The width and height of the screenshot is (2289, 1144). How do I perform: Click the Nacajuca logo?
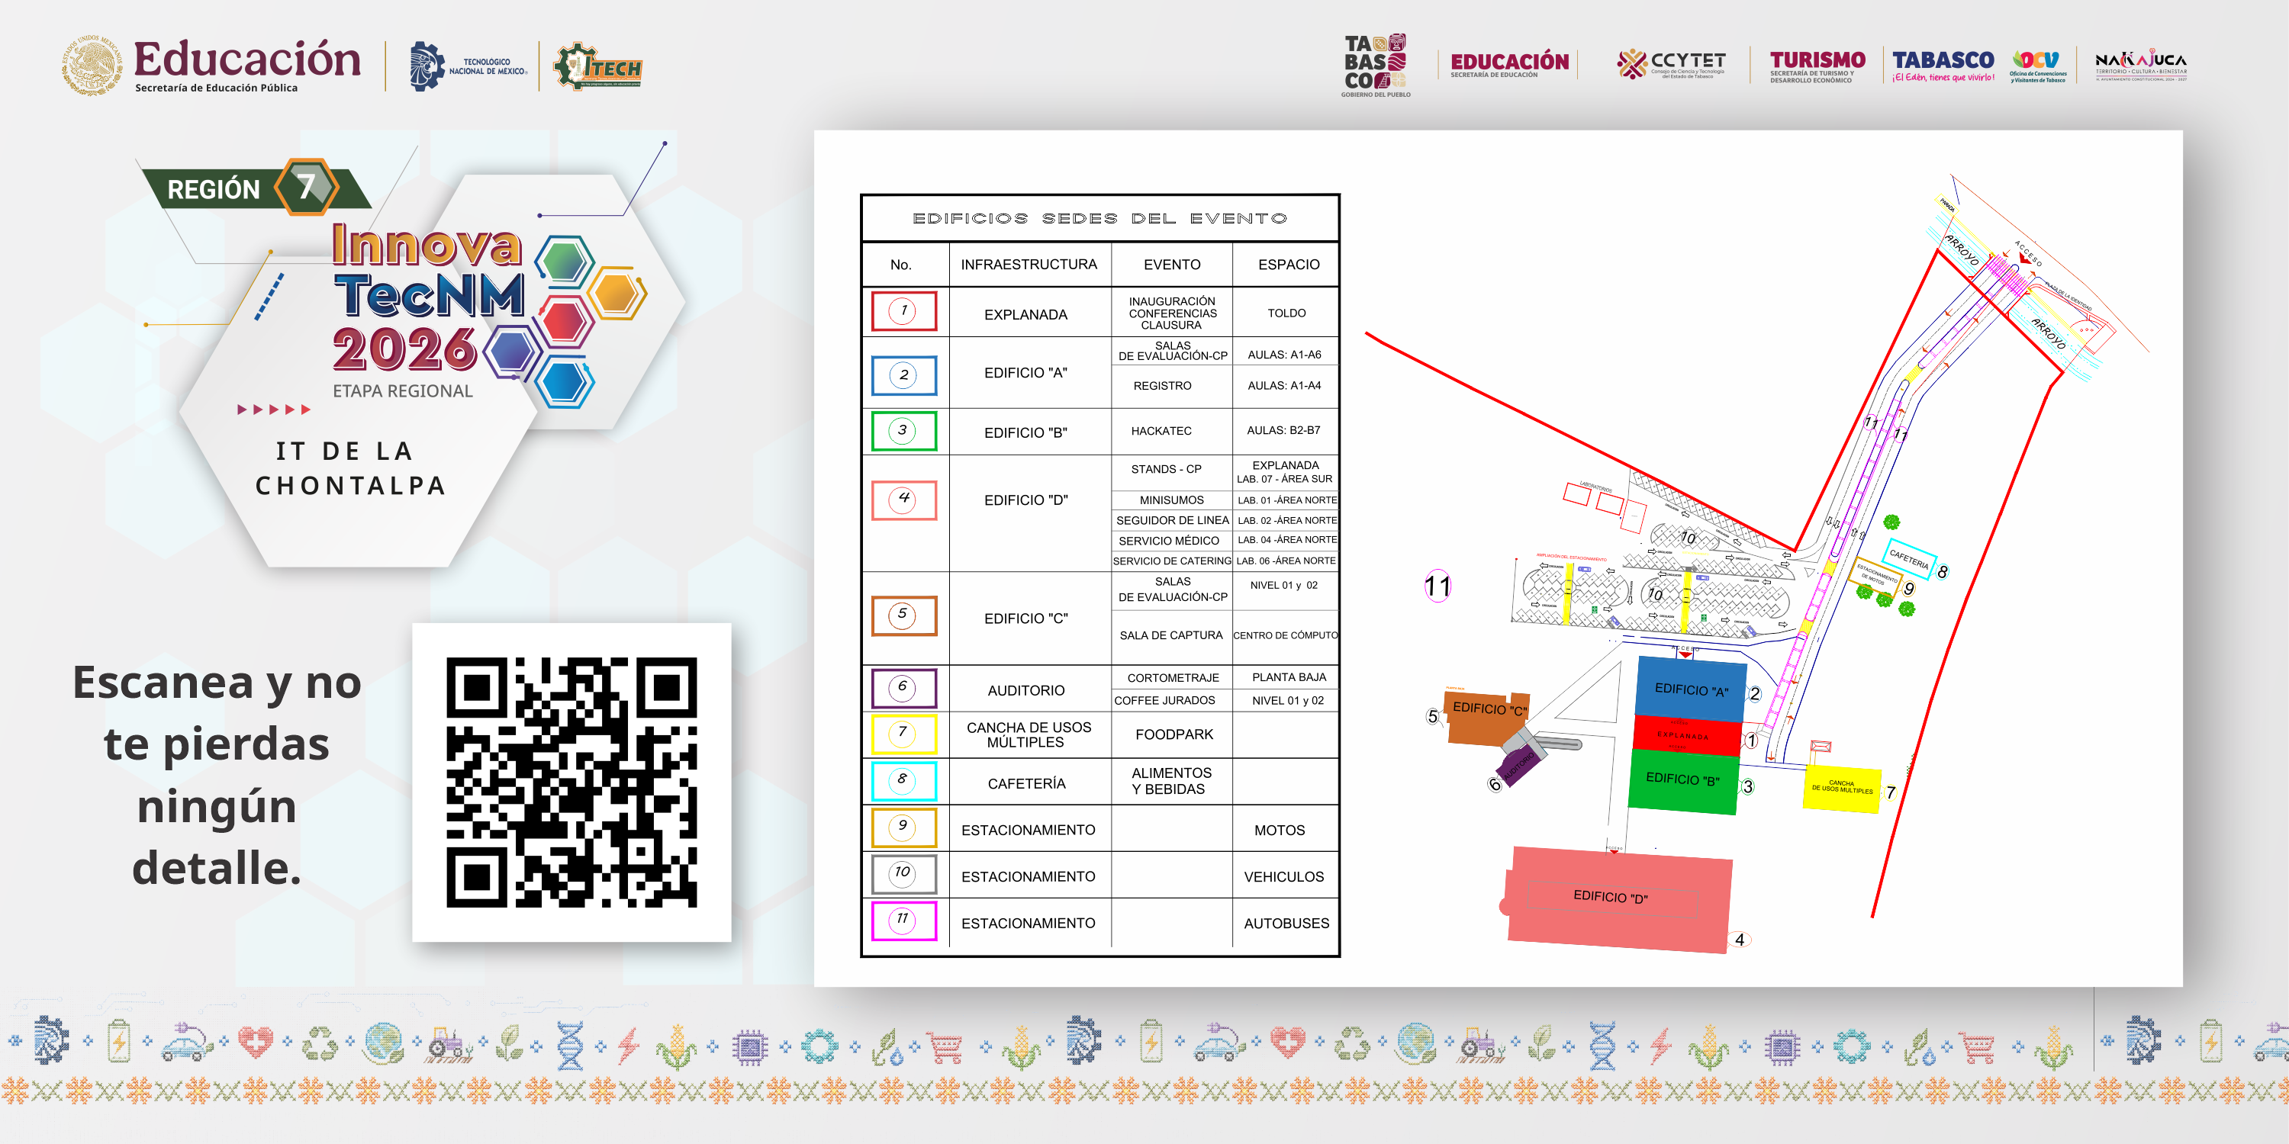[x=2141, y=65]
